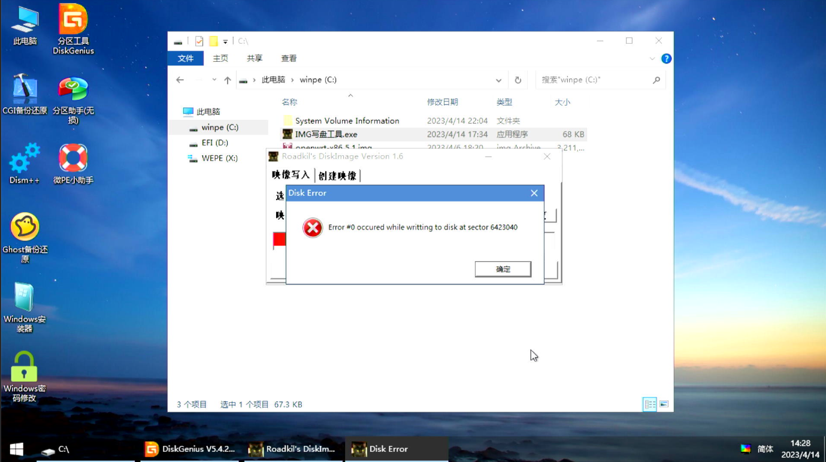Open Windows安装器 desktop icon
The image size is (826, 462).
pyautogui.click(x=25, y=307)
